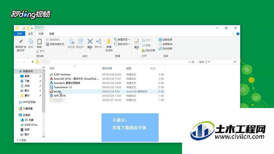Click Paste shortcut (粘贴快捷方式)
Viewport: 274px width, 154px height.
tap(55, 44)
